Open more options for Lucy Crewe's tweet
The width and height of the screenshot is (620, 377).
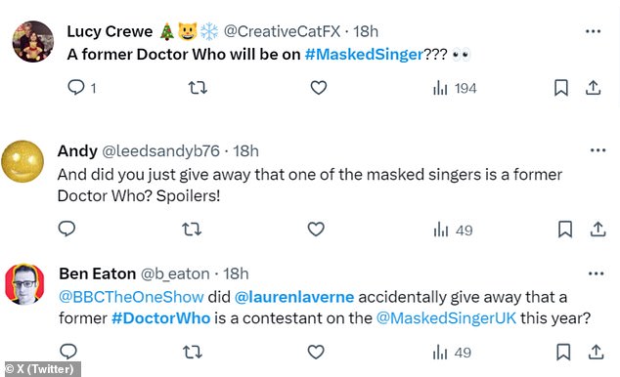(x=594, y=31)
